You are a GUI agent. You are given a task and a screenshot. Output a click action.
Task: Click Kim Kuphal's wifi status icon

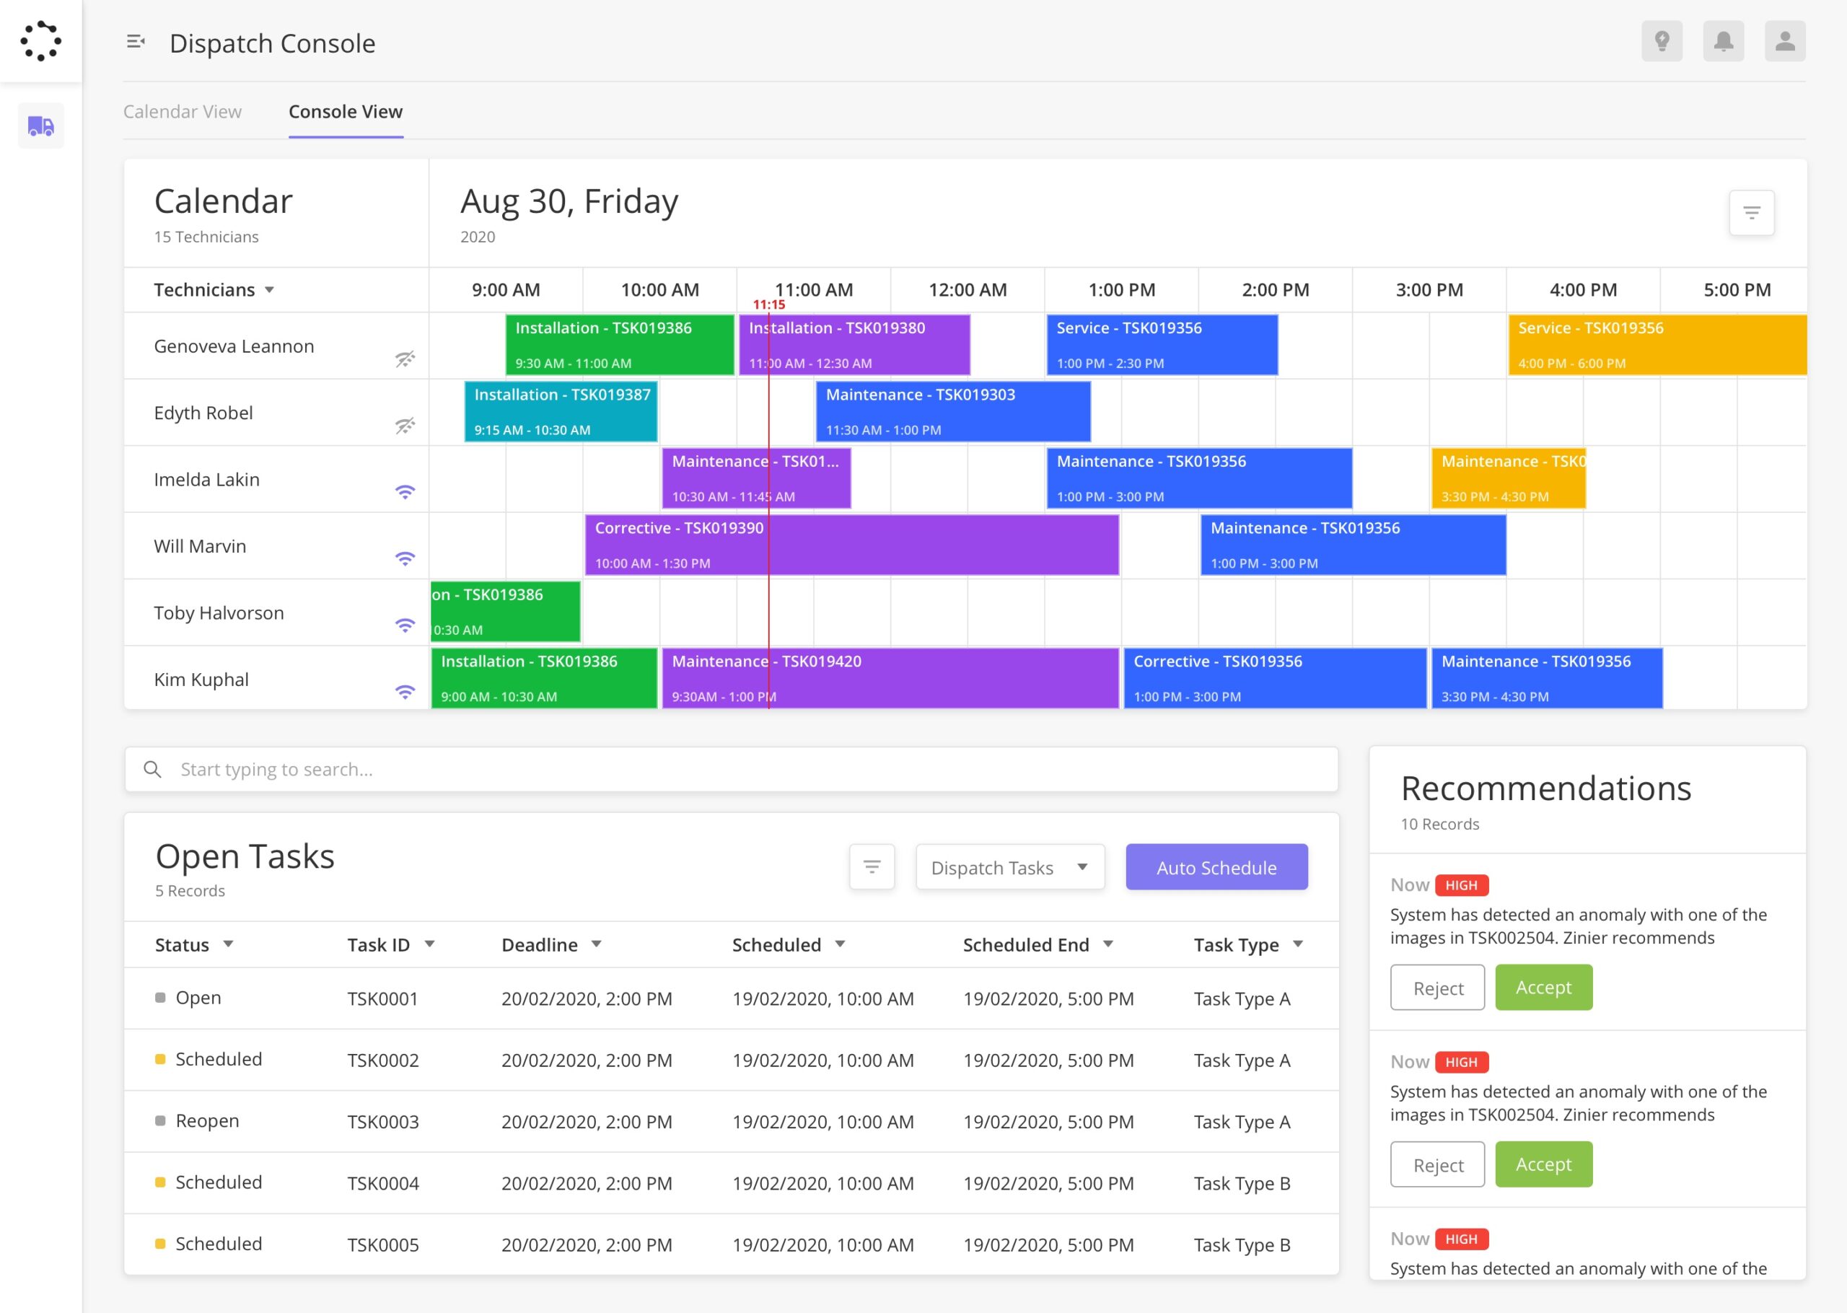(405, 692)
